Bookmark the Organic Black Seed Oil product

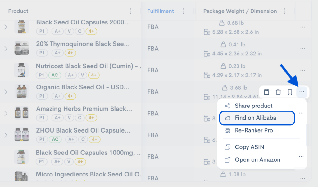coord(290,92)
